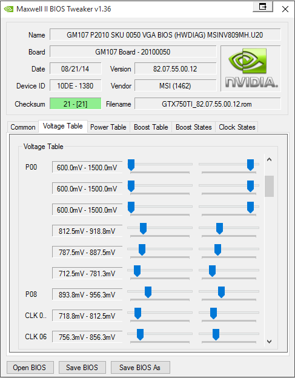The height and width of the screenshot is (378, 295).
Task: Click the Name field showing GM107 P2010
Action: tap(165, 35)
